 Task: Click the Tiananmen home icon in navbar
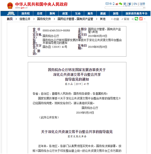(x=11, y=14)
